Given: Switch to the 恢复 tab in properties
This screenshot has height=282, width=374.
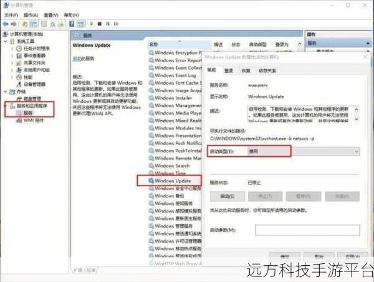Looking at the screenshot, I should pyautogui.click(x=246, y=70).
